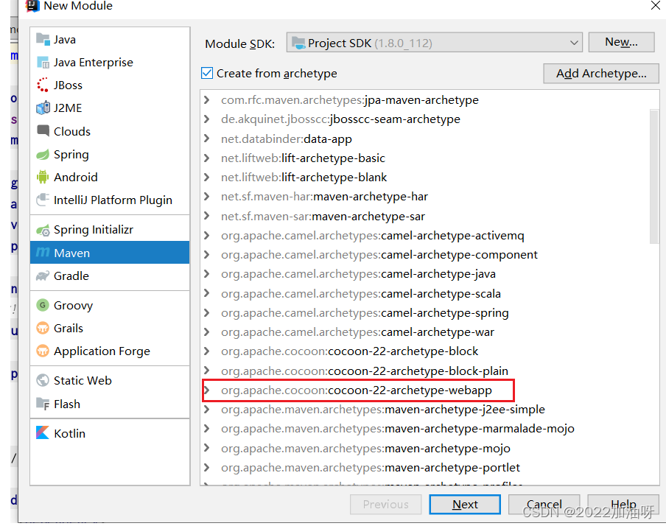Click the Application Forge icon
The height and width of the screenshot is (526, 666).
point(43,351)
